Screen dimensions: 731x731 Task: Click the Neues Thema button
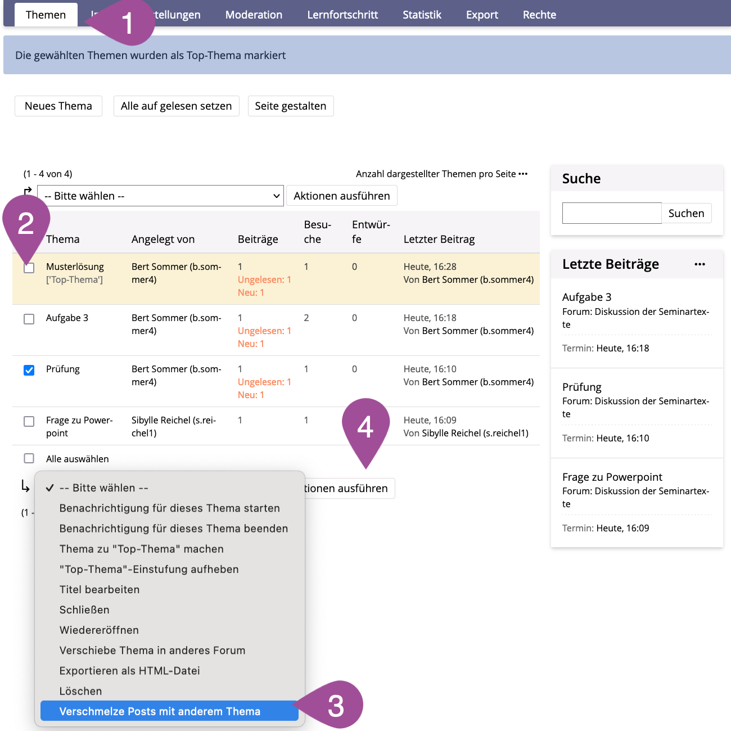(x=58, y=106)
